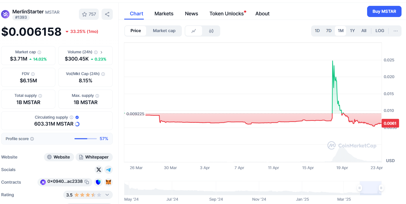This screenshot has width=406, height=204.
Task: Open the Token Unlocks tab
Action: pos(227,14)
